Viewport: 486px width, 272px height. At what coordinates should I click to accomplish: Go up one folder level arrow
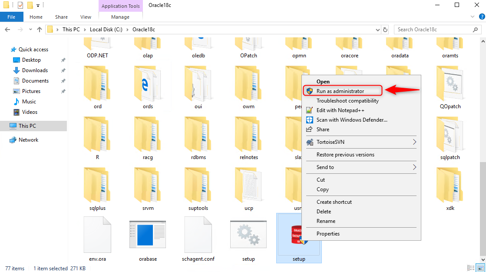click(x=40, y=30)
